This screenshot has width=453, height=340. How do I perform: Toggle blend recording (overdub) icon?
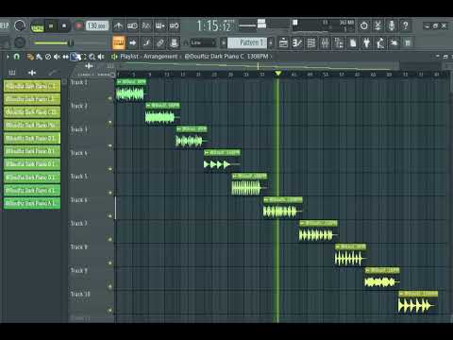click(x=159, y=25)
